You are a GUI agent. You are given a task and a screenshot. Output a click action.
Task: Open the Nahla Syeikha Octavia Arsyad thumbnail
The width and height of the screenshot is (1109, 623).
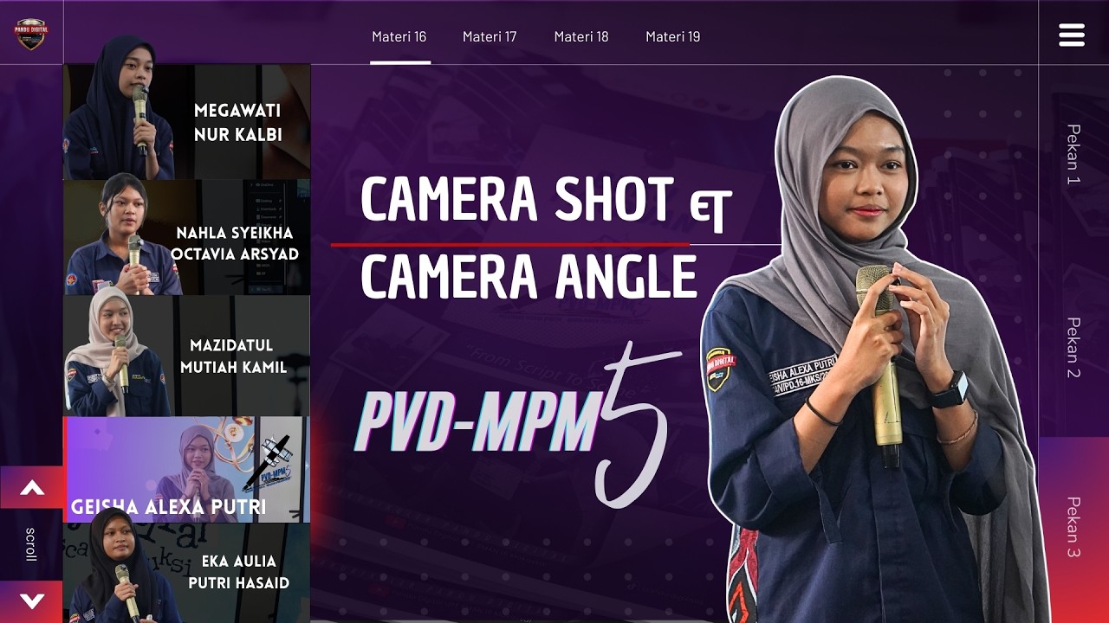coord(187,237)
